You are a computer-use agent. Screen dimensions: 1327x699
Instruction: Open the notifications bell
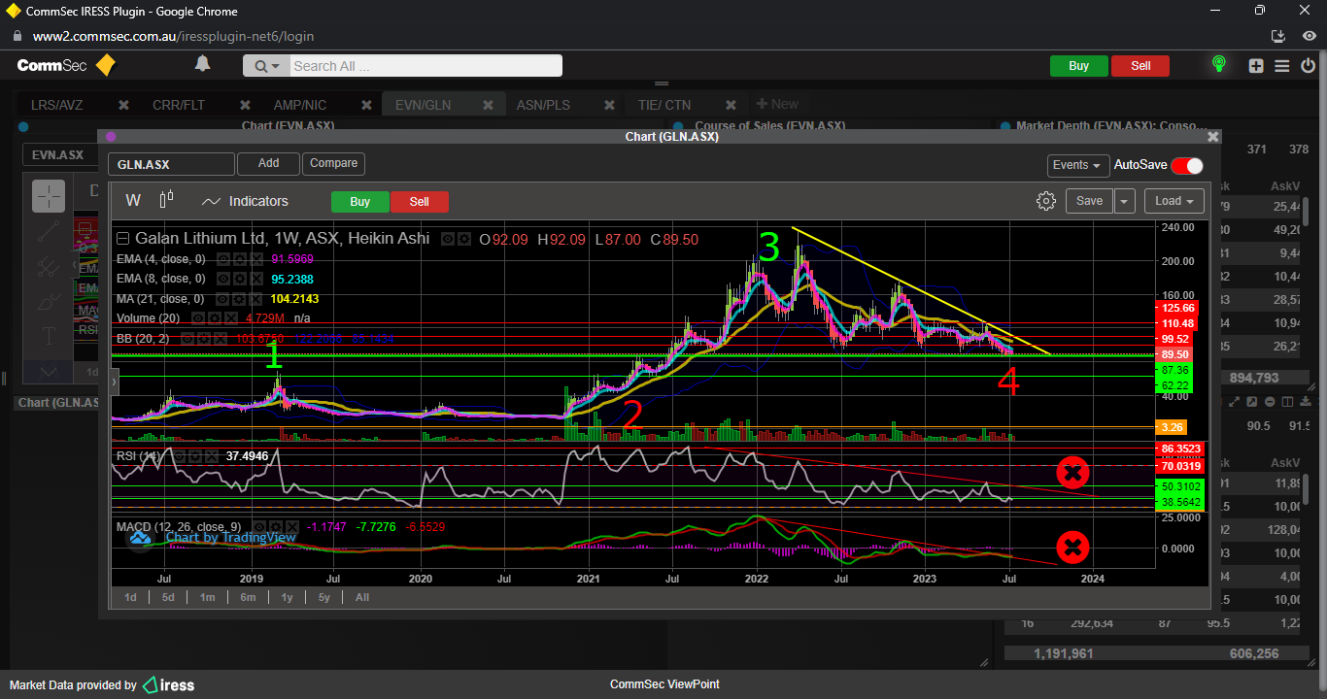(x=202, y=64)
